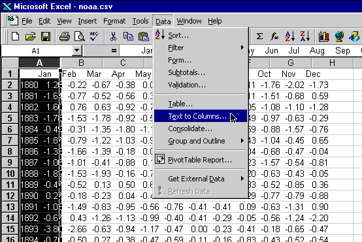This screenshot has height=242, width=362.
Task: Choose PivotTable Report... entry
Action: click(201, 160)
